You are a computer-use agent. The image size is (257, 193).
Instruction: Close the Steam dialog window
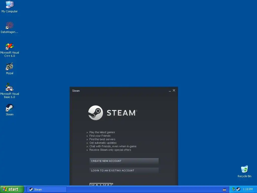(174, 90)
